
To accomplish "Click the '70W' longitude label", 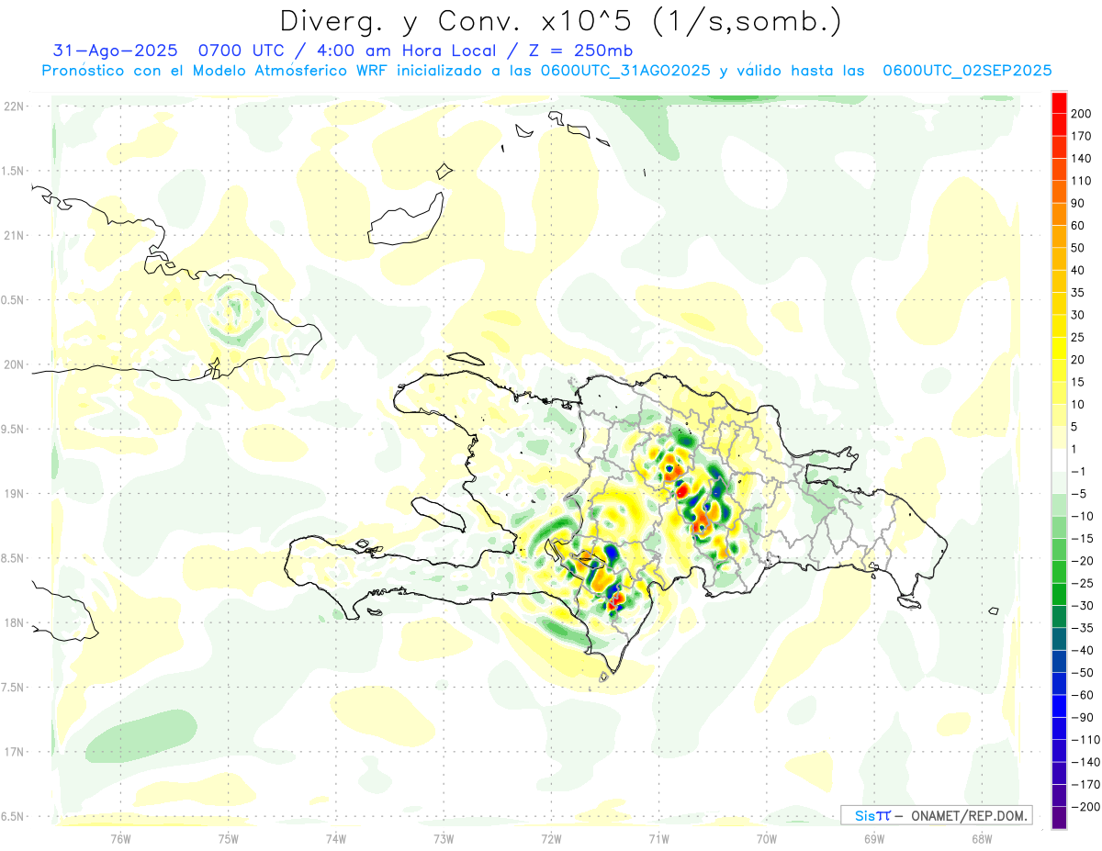I will (x=766, y=839).
